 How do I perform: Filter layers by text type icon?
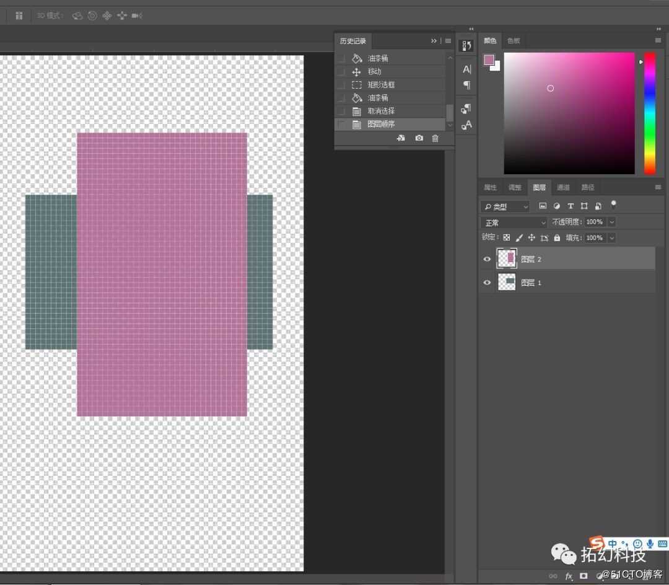[570, 206]
